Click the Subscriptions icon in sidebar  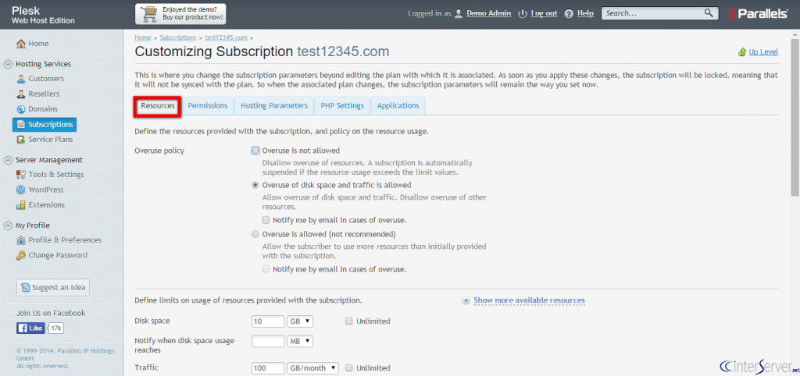click(x=21, y=124)
